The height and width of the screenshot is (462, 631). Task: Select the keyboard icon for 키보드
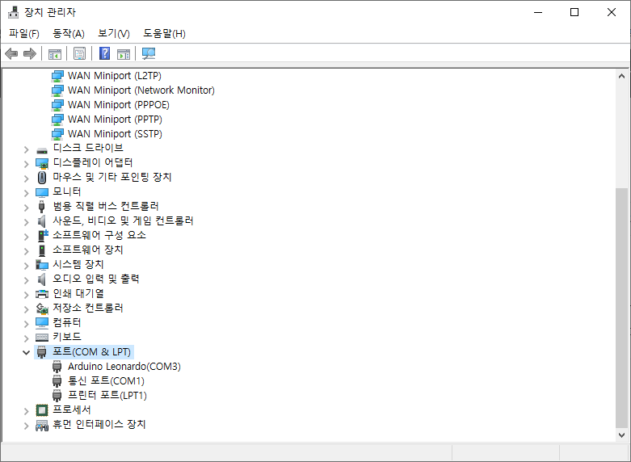tap(42, 338)
